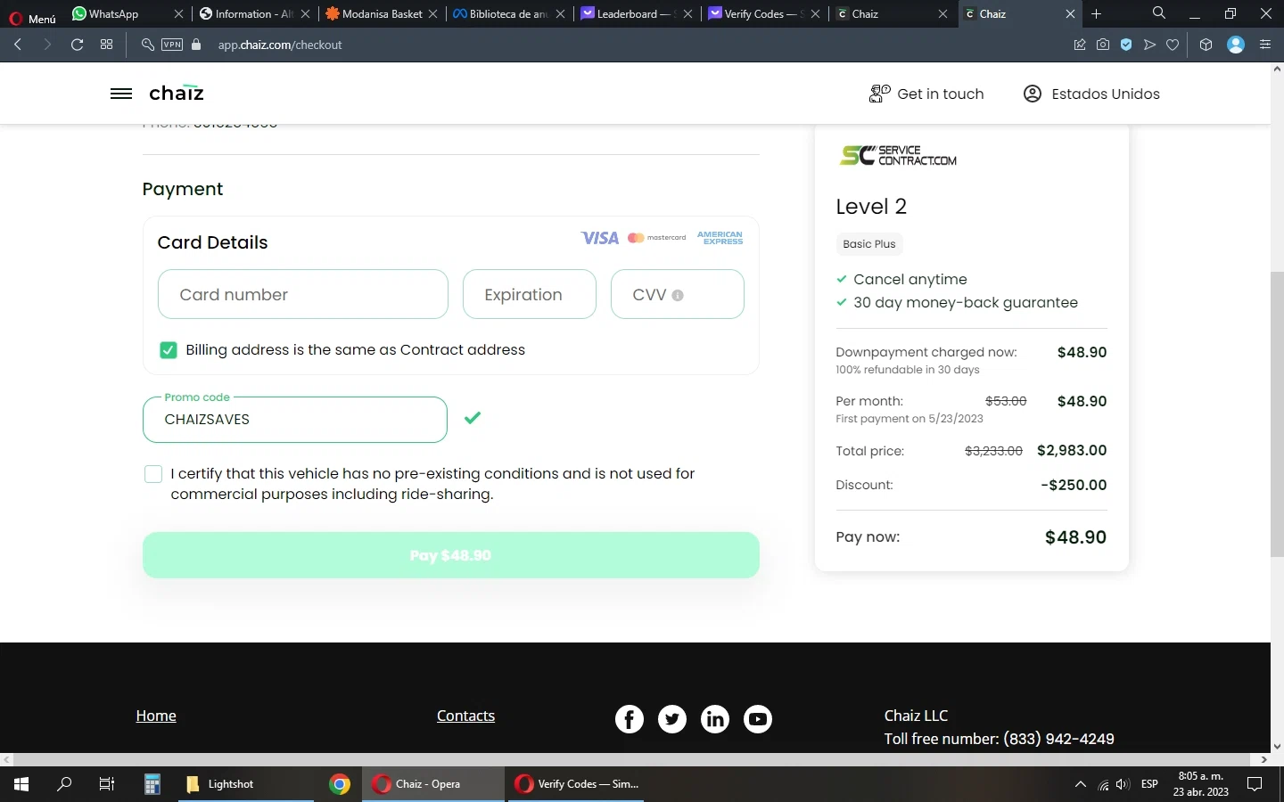This screenshot has height=802, width=1284.
Task: Open Windows Task View
Action: (107, 784)
